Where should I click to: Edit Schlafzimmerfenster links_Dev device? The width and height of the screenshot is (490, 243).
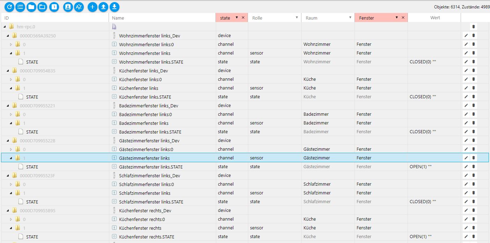[x=466, y=175]
